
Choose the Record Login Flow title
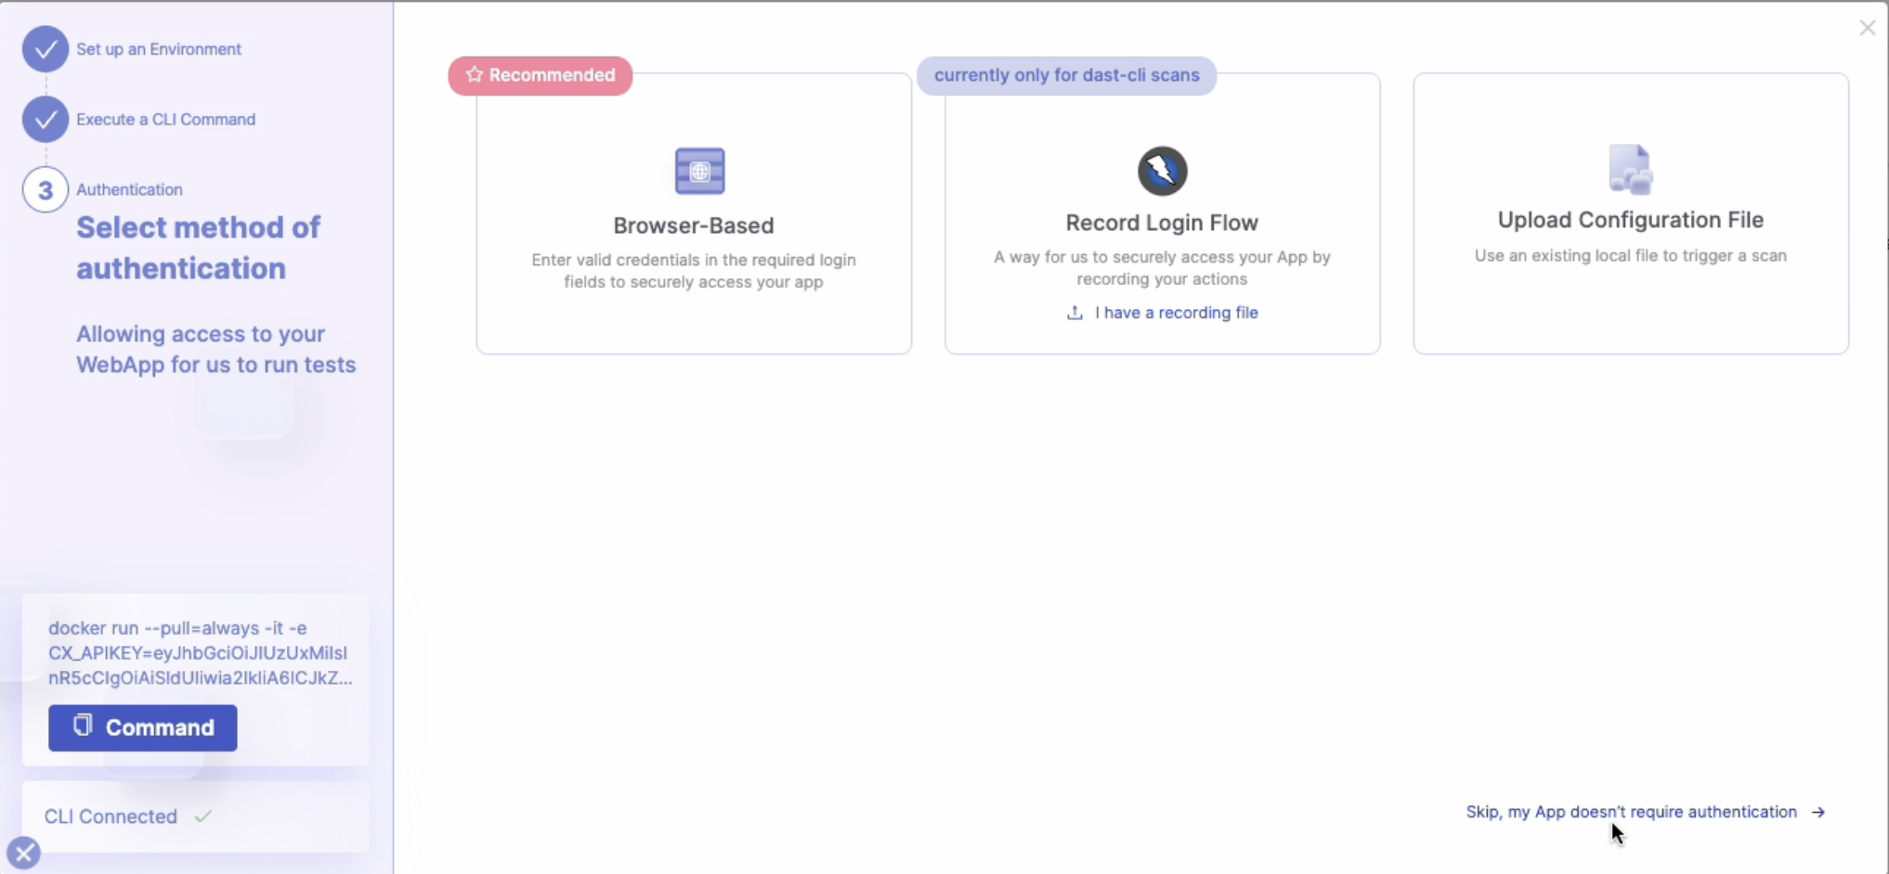point(1162,223)
